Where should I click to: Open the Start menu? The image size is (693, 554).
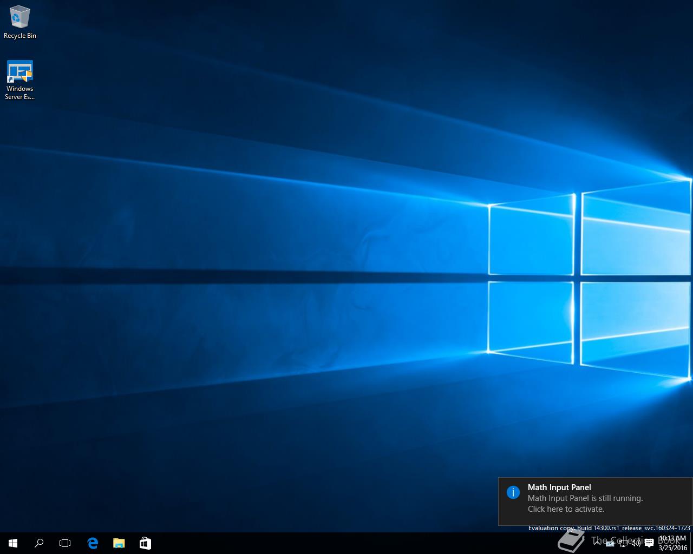(13, 543)
